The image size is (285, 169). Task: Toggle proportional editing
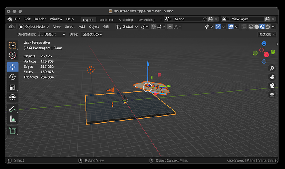pos(170,27)
